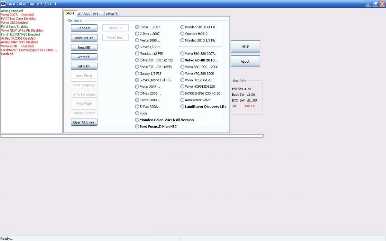Click 'Volvo NEW Write Fls Disabled' entry
Viewport: 386px width, 241px height.
[x=22, y=30]
